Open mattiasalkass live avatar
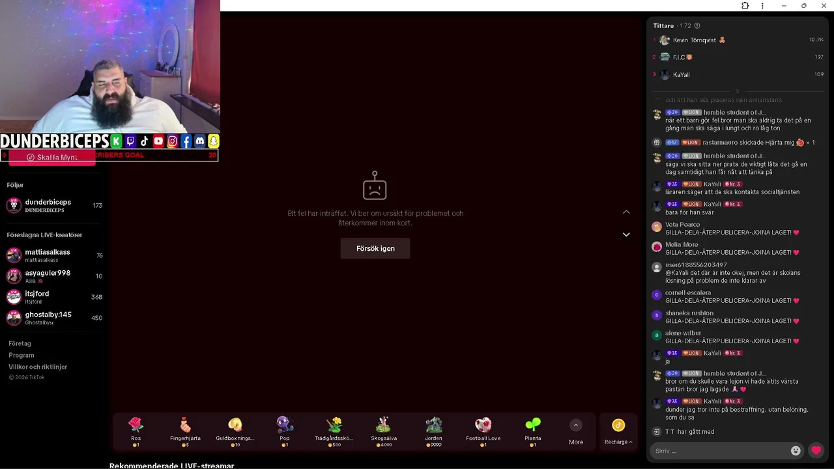Image resolution: width=834 pixels, height=469 pixels. (x=14, y=255)
